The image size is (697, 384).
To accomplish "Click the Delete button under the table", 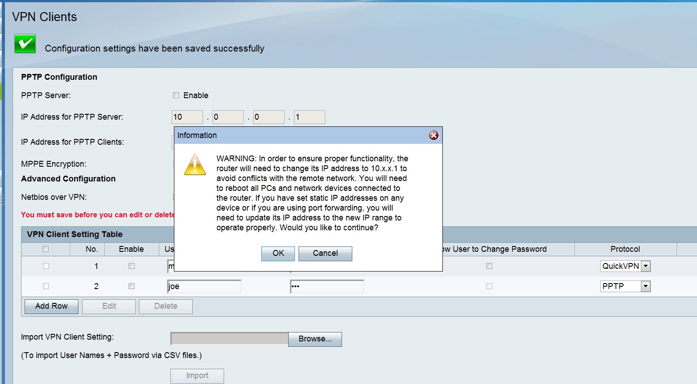I will [166, 306].
